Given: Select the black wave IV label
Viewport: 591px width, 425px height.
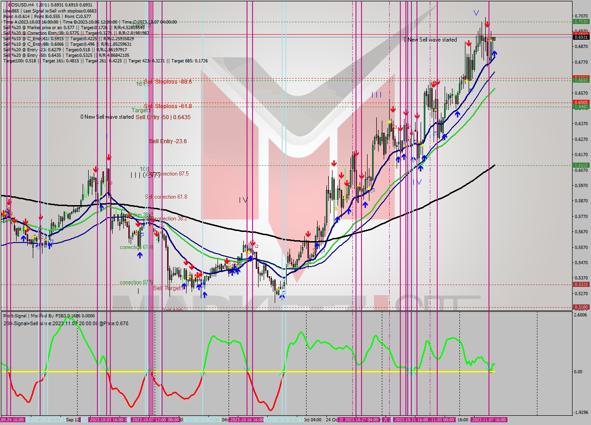Looking at the screenshot, I should pos(243,200).
